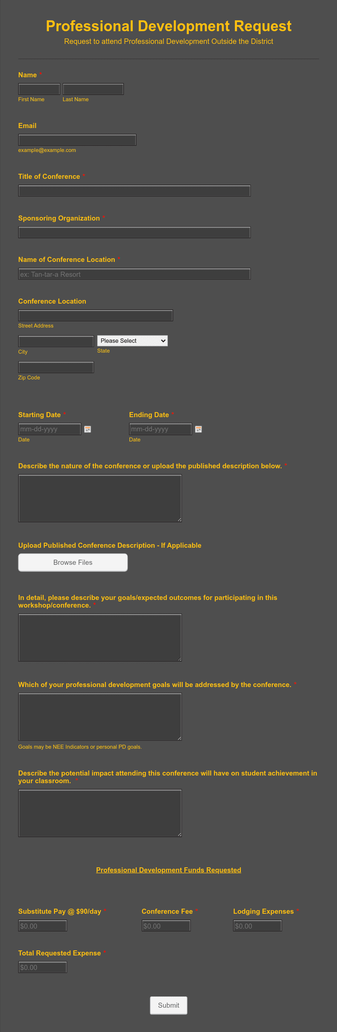
Task: Click the Sponsoring Organization field
Action: (134, 233)
